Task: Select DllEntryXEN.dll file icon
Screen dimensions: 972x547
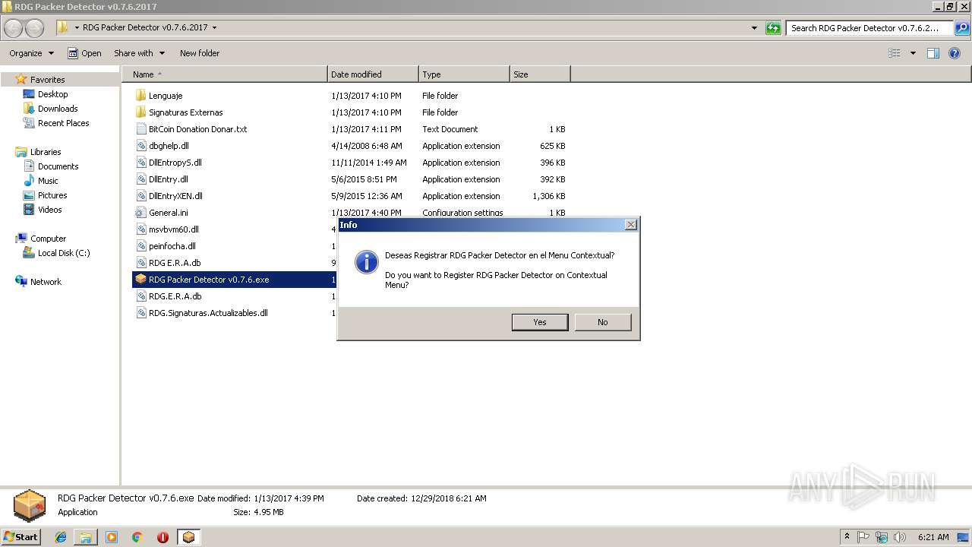Action: (x=140, y=196)
